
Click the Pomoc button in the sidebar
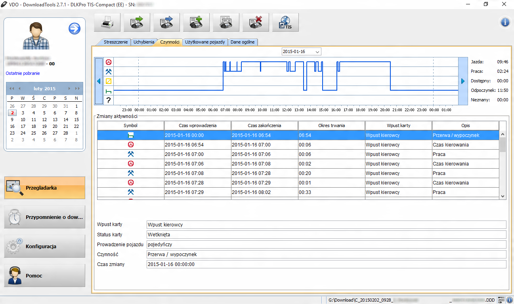pyautogui.click(x=44, y=275)
